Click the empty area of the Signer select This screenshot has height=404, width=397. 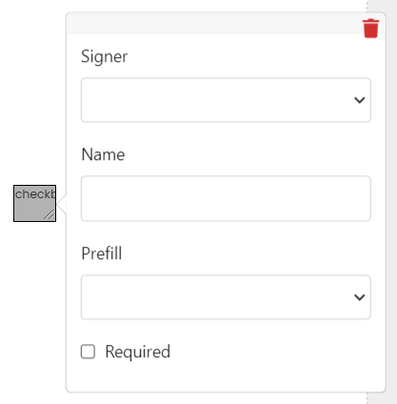pyautogui.click(x=216, y=100)
